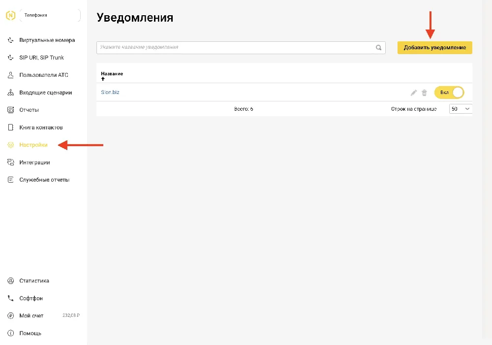
Task: Click the Статистика icon
Action: click(11, 281)
